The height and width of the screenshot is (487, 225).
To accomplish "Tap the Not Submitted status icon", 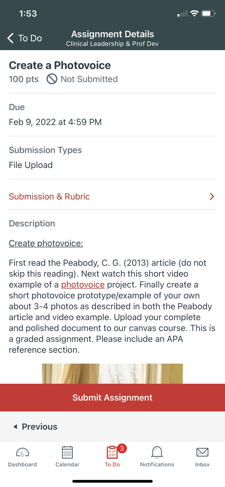I will [x=52, y=79].
